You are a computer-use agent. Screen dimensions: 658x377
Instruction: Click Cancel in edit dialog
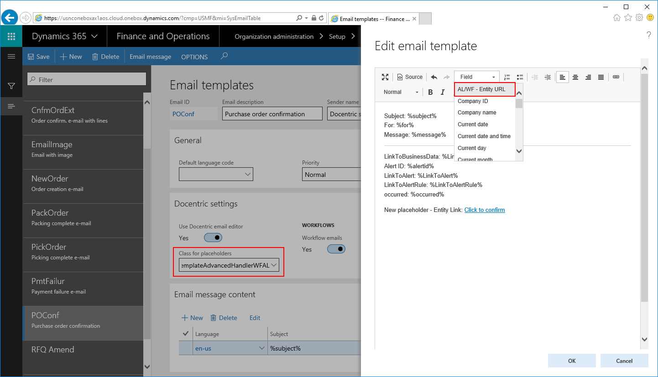(624, 361)
